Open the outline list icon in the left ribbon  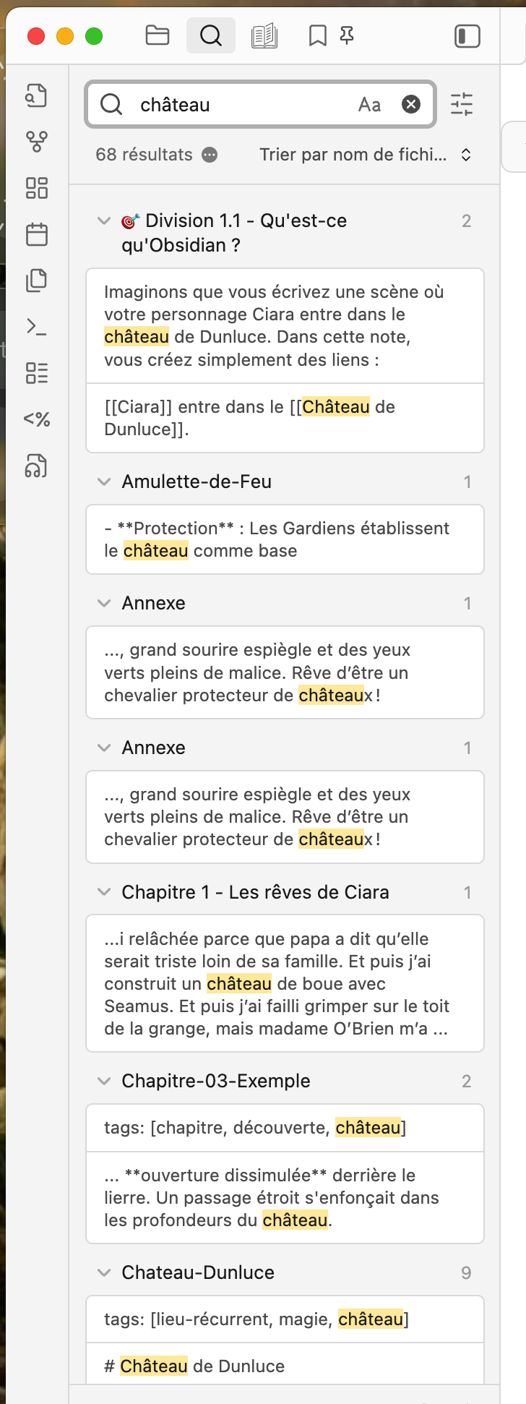tap(36, 373)
